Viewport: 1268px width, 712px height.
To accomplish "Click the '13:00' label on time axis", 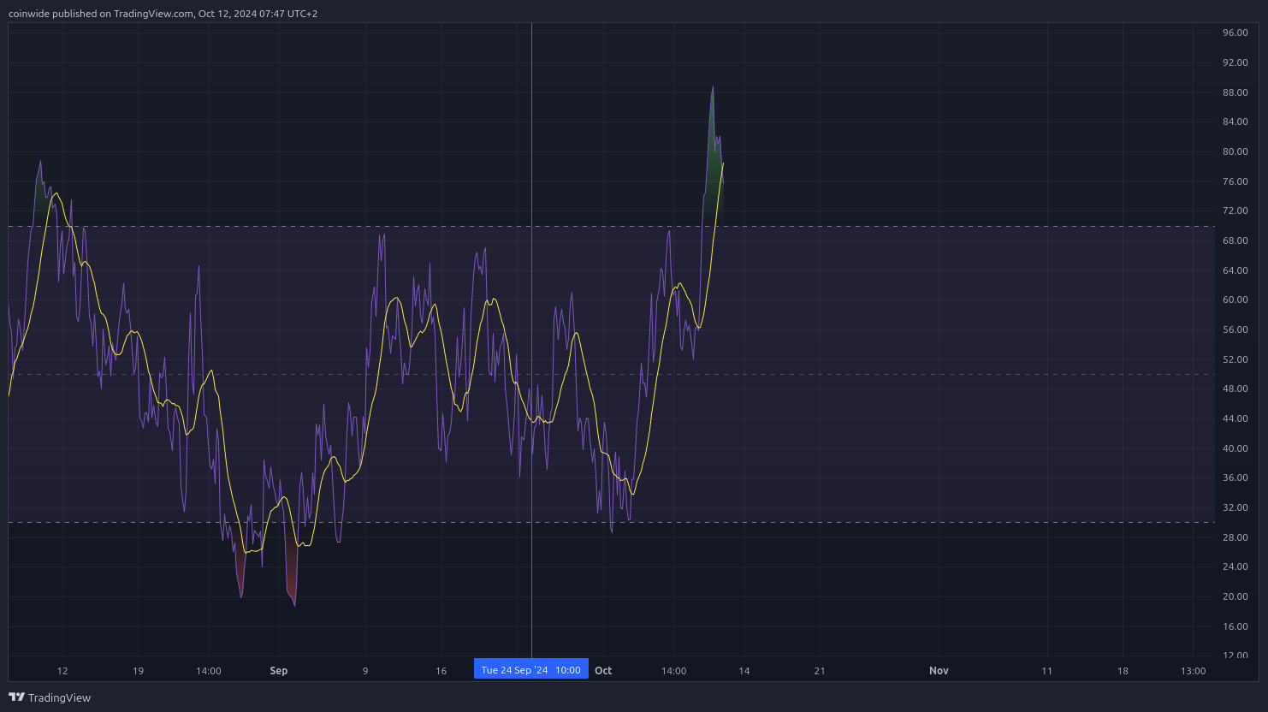I will coord(1193,671).
